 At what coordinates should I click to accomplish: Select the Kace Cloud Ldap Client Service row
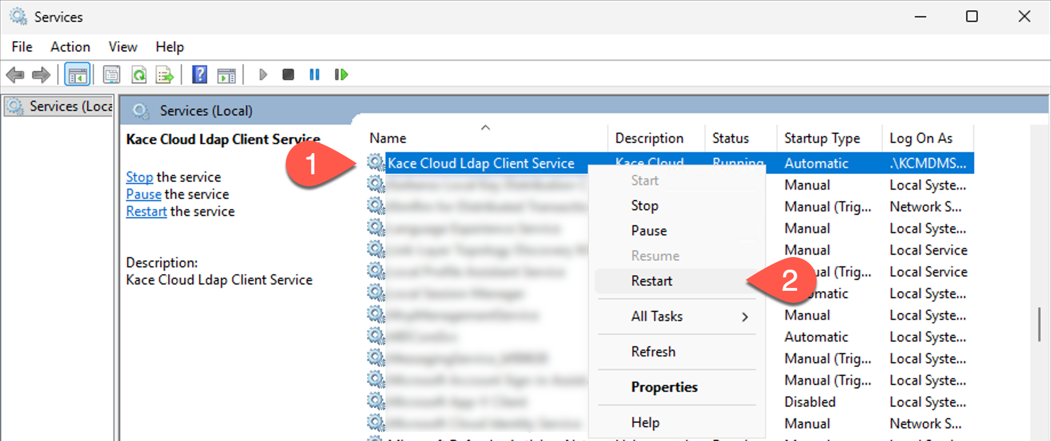[x=670, y=163]
